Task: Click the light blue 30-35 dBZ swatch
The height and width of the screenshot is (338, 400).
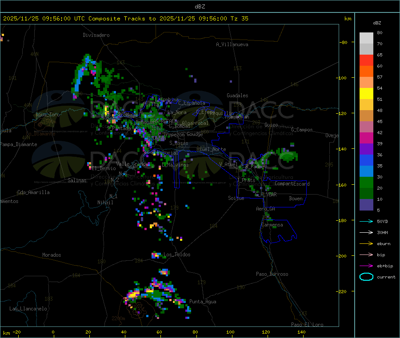Action: click(366, 171)
